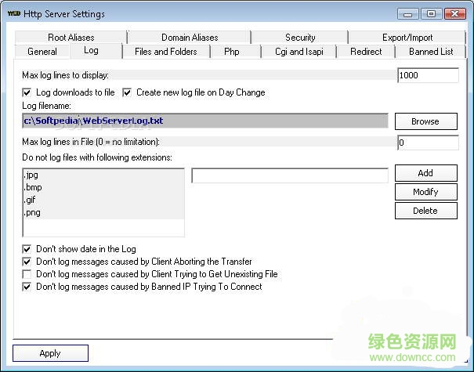Click the Add extension button
474x372 pixels.
coord(425,173)
